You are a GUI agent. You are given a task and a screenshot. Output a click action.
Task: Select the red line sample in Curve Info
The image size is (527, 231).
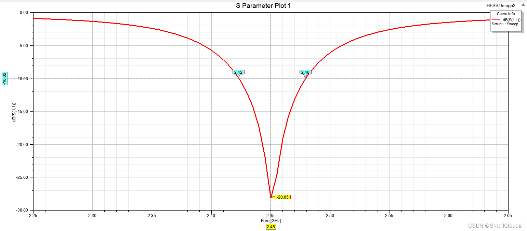(x=497, y=20)
